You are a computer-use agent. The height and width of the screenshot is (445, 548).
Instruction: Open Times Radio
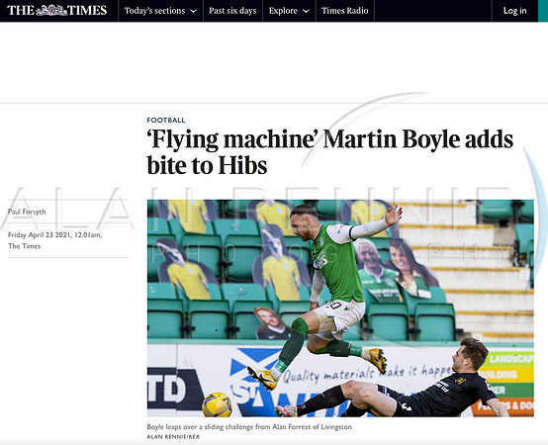(x=344, y=11)
